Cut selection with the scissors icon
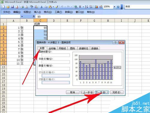 pyautogui.click(x=41, y=7)
